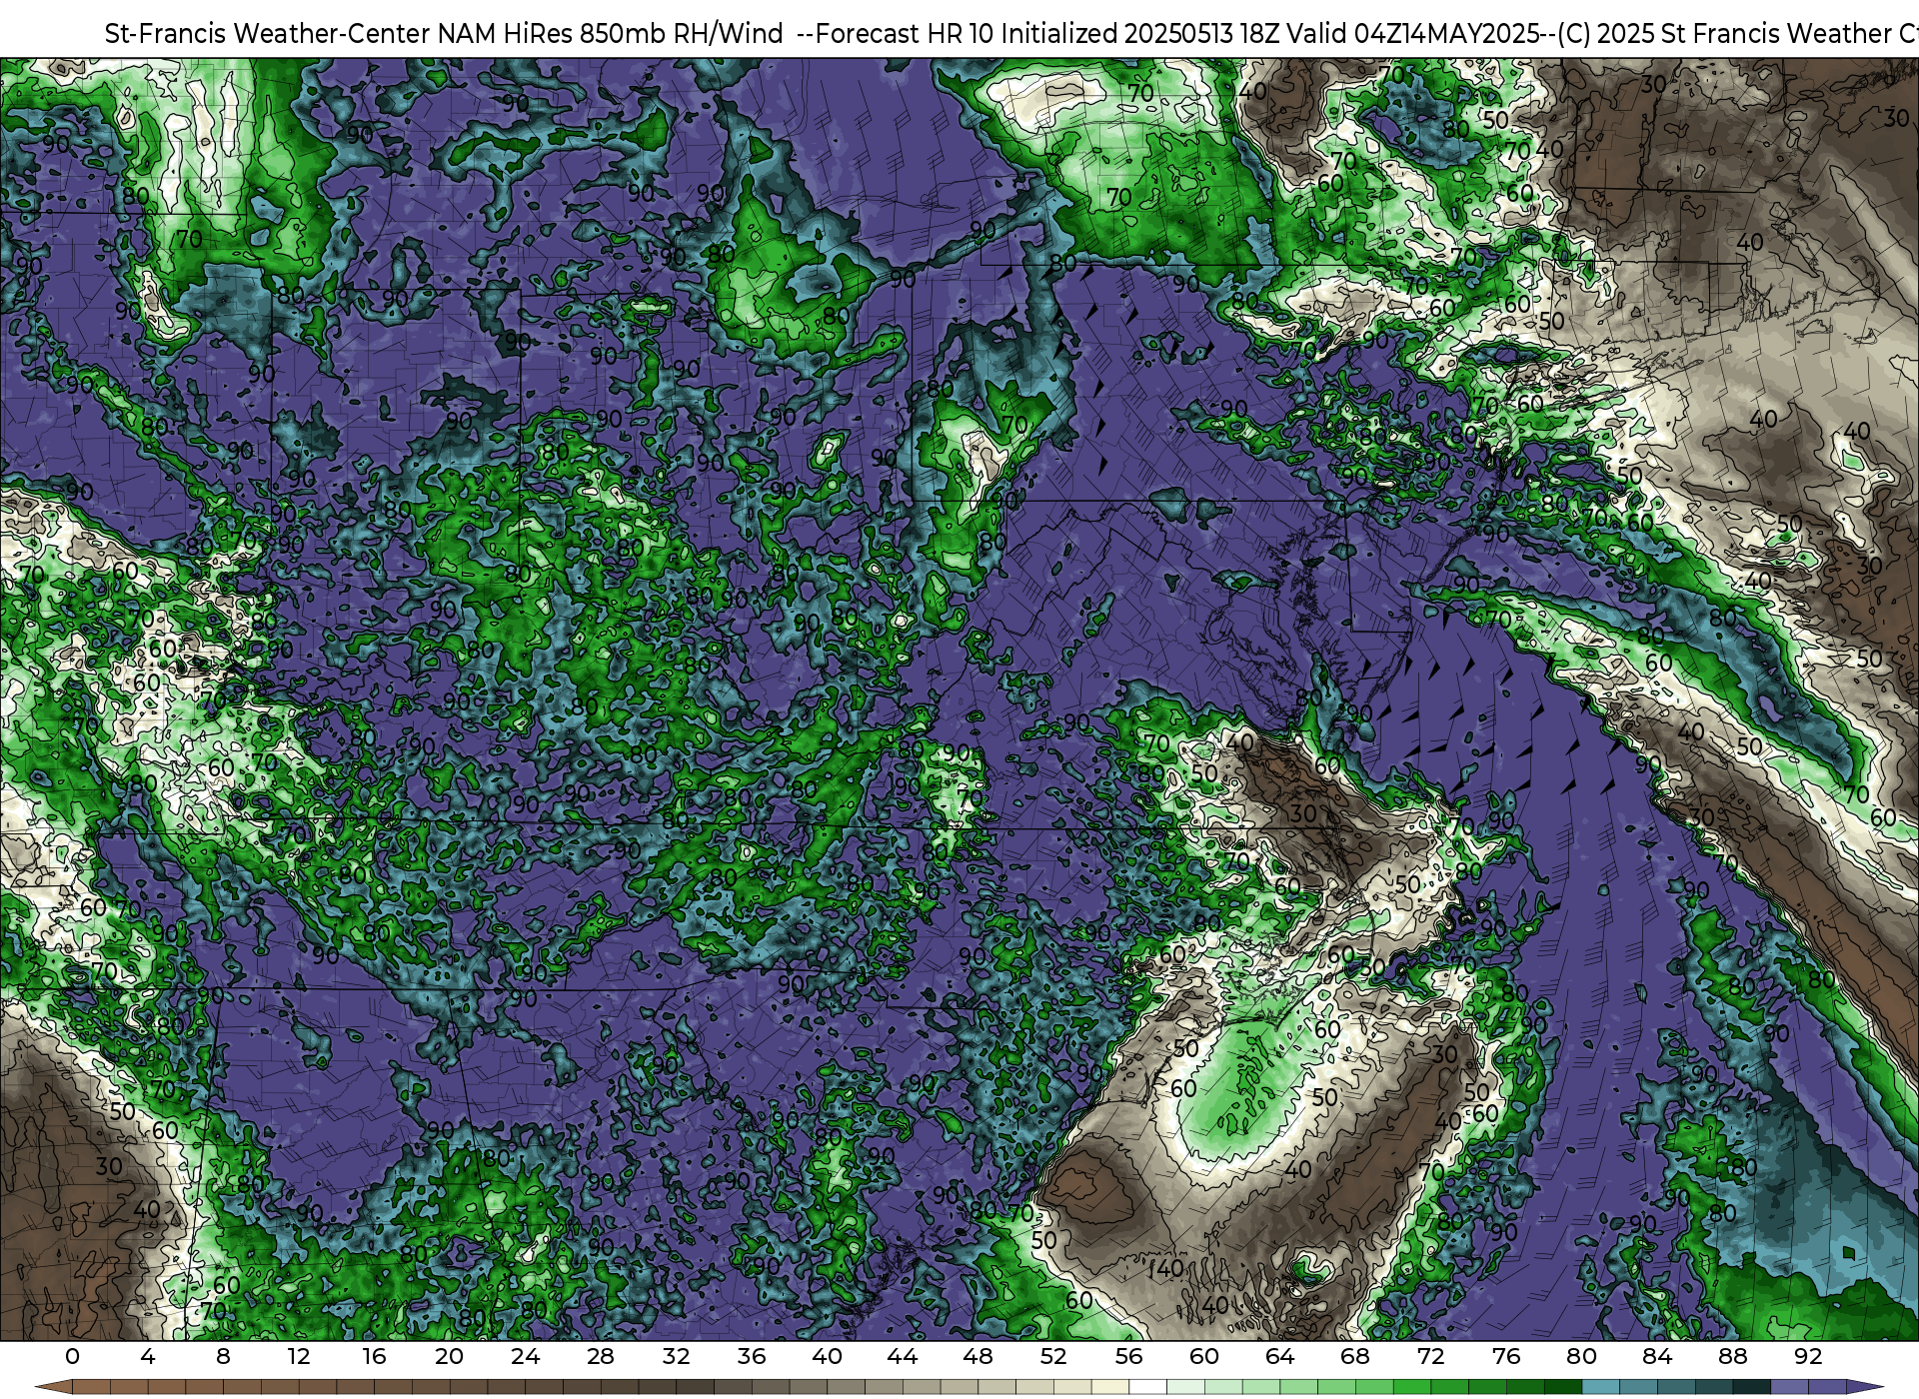Click the colorbar label '68'

pos(1355,1356)
